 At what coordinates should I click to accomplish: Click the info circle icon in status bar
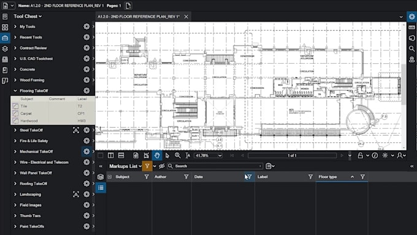coord(375,155)
